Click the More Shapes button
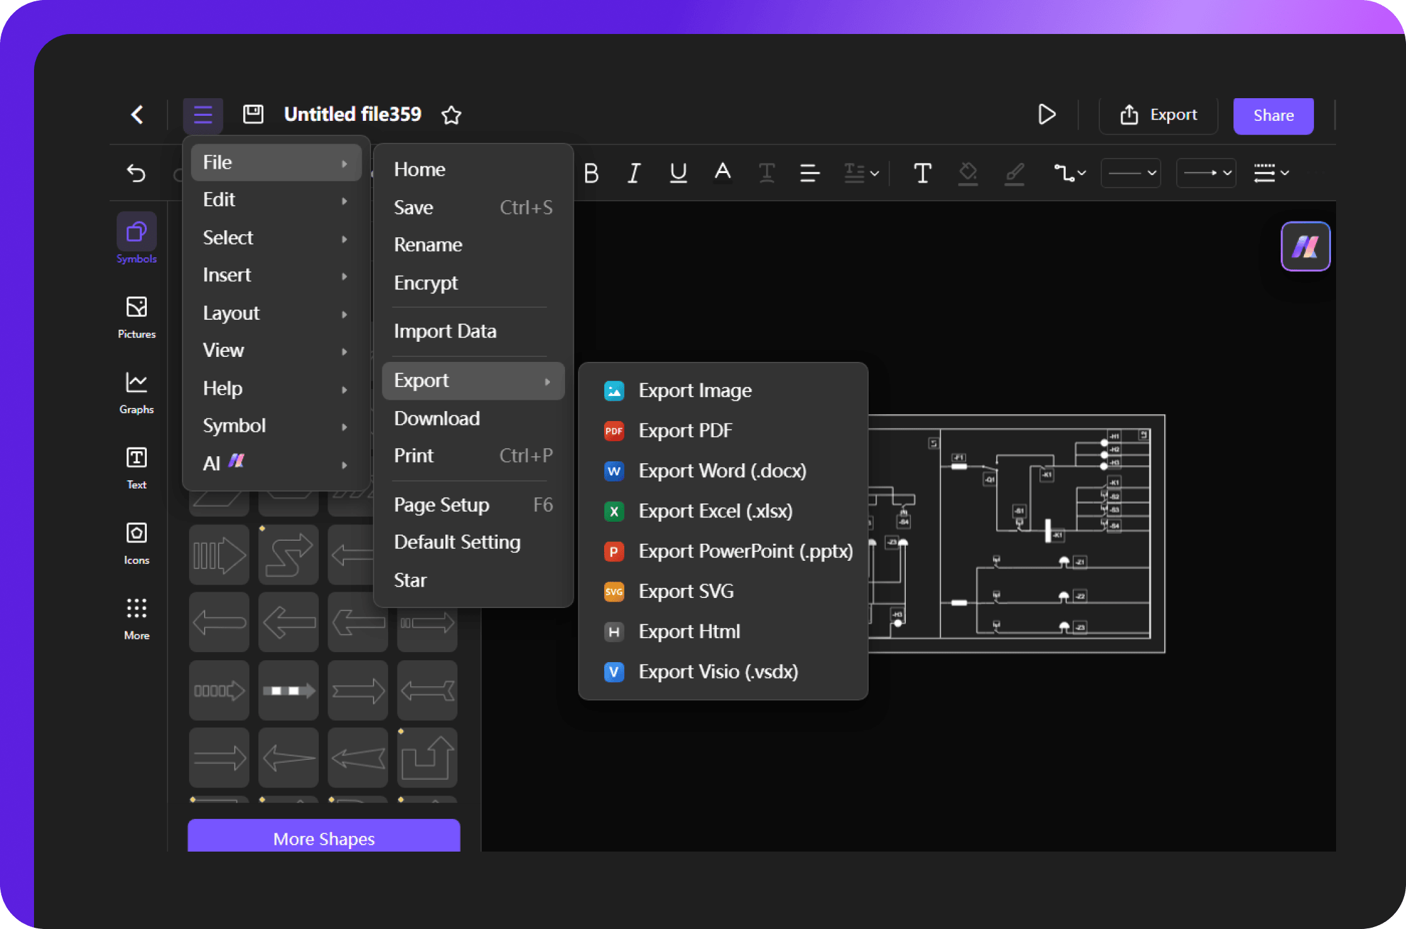This screenshot has height=929, width=1406. coord(325,839)
